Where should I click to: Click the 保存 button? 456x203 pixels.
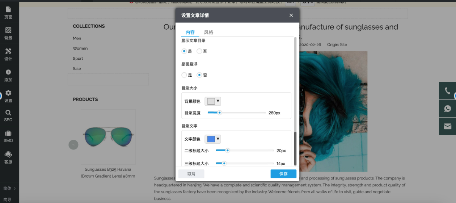(x=283, y=174)
